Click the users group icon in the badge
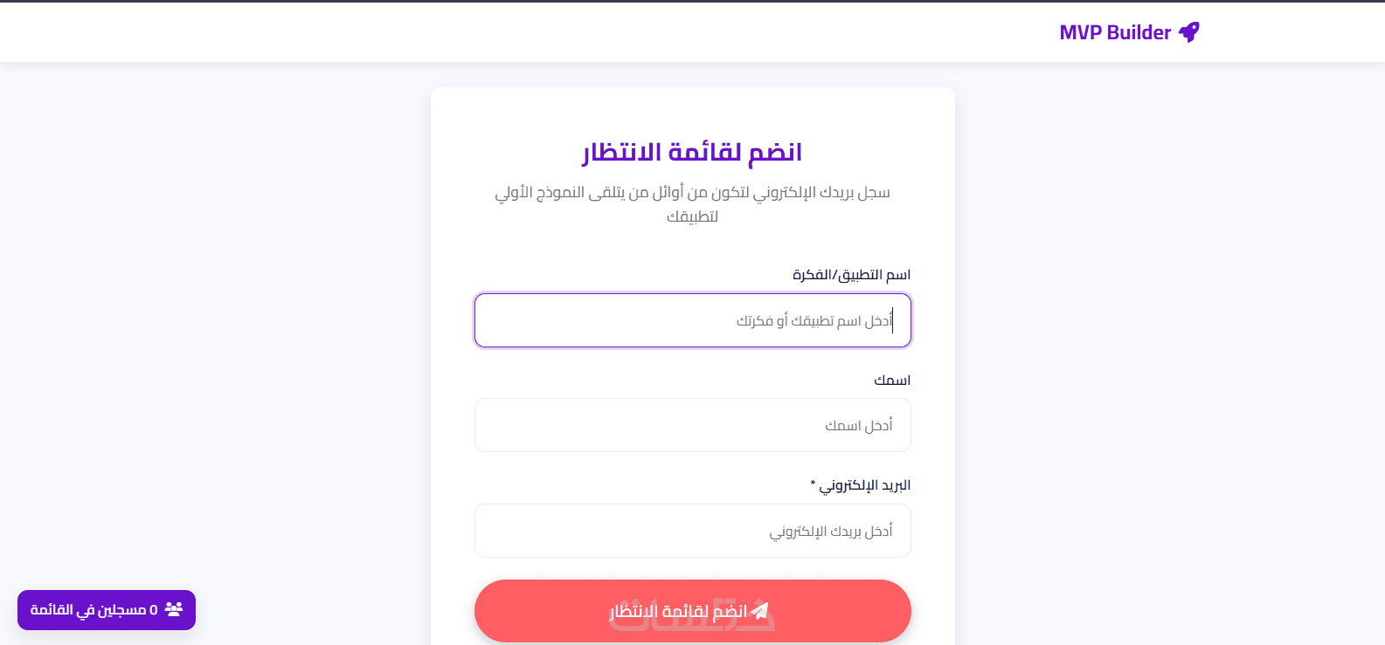Screen dimensions: 1385x645 (x=174, y=609)
